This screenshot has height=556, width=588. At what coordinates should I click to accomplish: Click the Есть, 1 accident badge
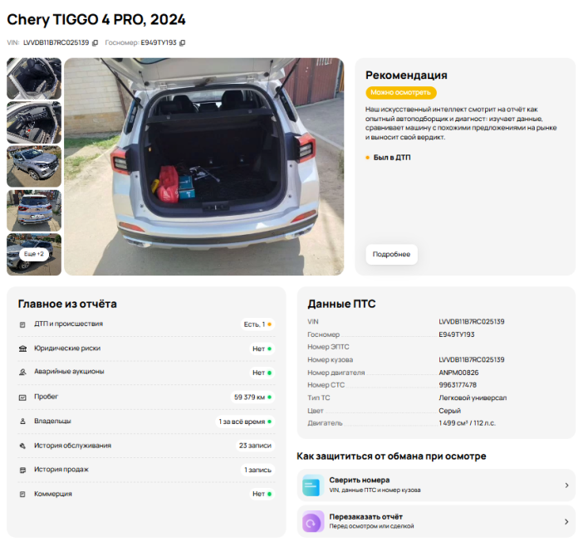(x=257, y=324)
